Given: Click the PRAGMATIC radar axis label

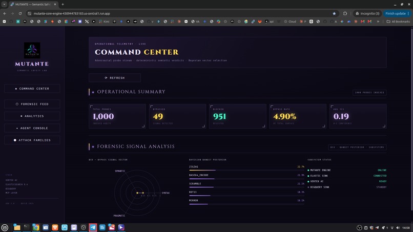Looking at the screenshot, I should [119, 216].
